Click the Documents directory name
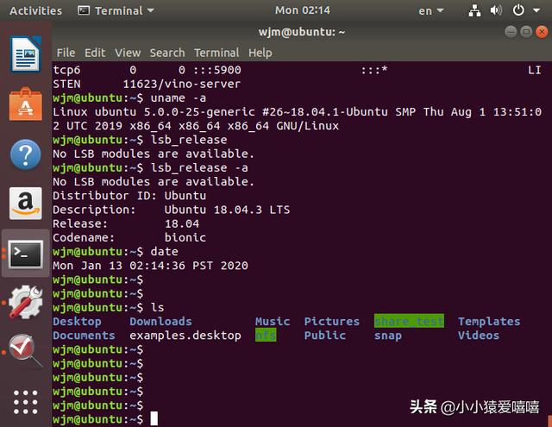Image resolution: width=552 pixels, height=427 pixels. click(84, 336)
